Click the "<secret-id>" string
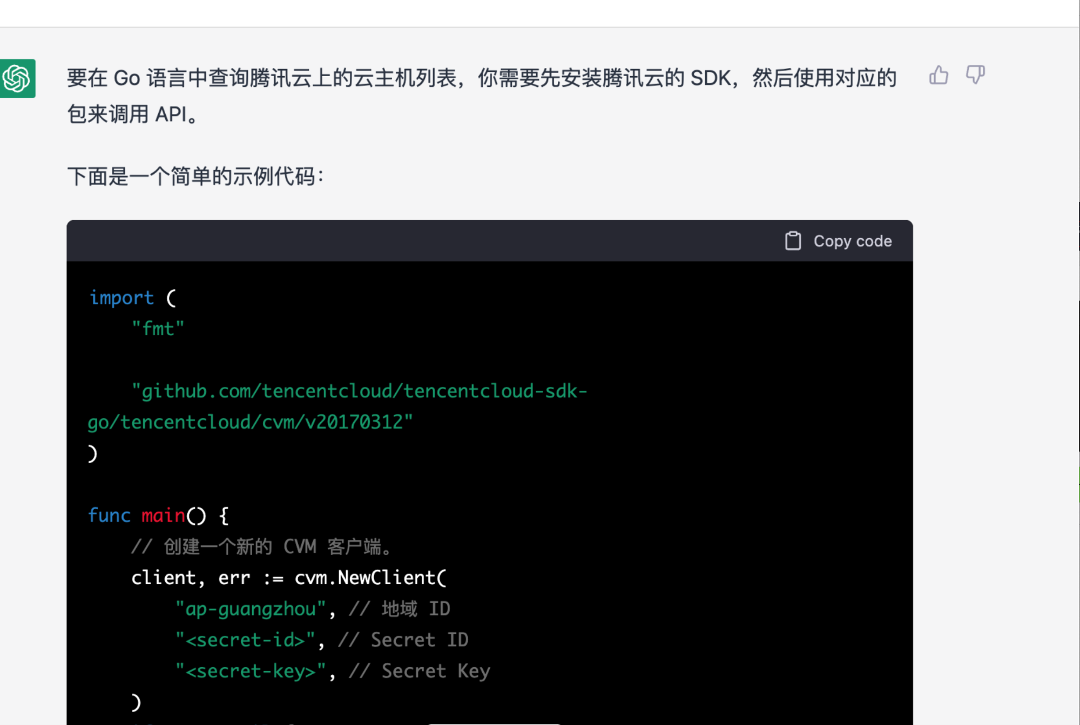This screenshot has width=1080, height=725. pyautogui.click(x=245, y=640)
